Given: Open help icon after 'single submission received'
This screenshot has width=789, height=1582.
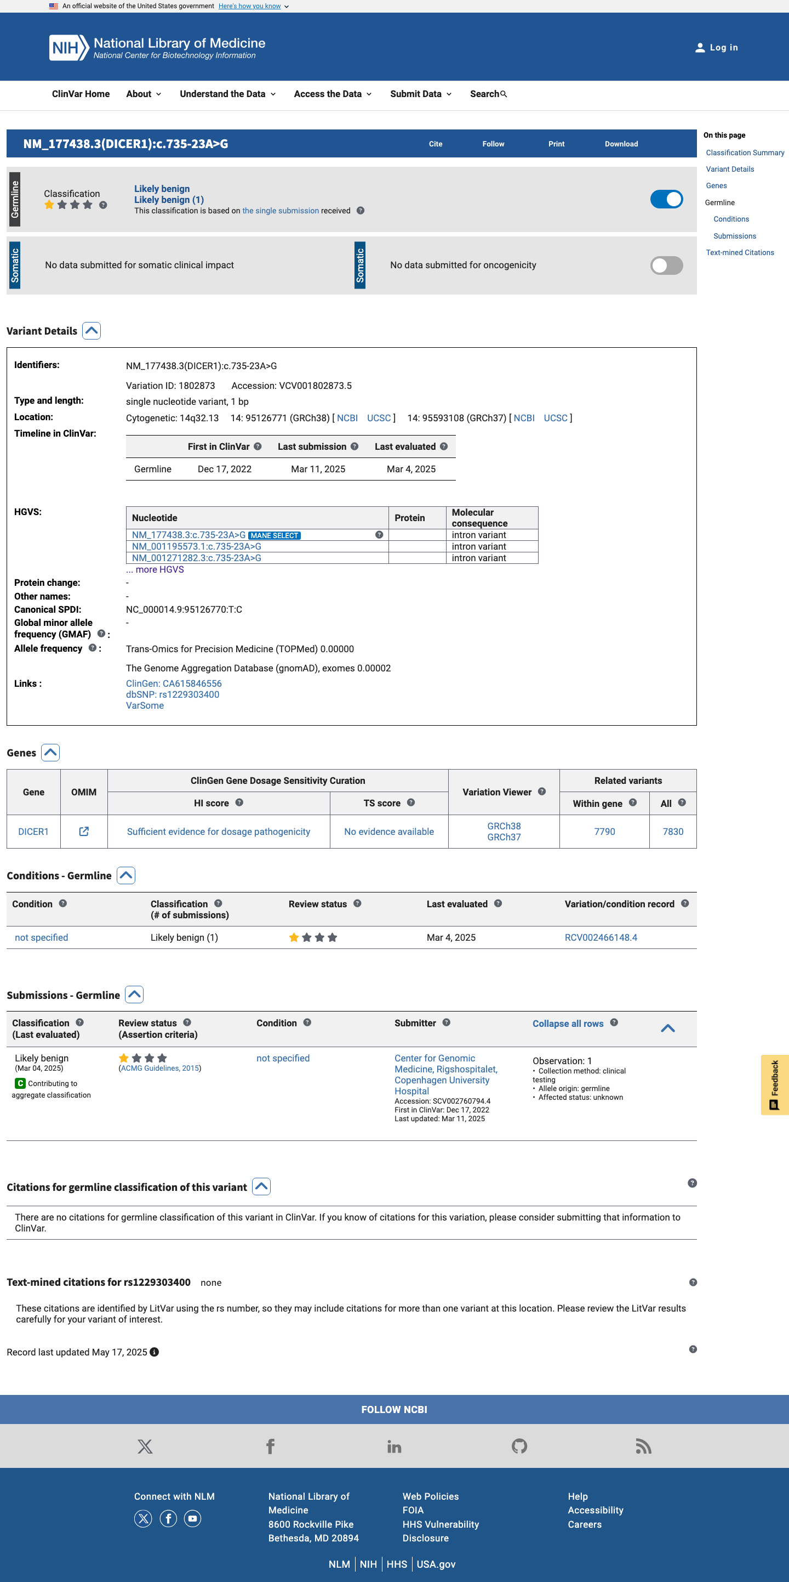Looking at the screenshot, I should click(x=361, y=211).
